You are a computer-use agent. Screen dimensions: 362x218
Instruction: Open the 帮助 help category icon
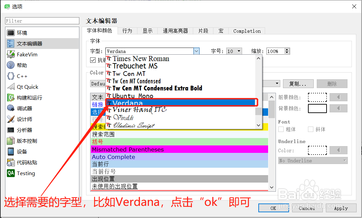coord(10,65)
